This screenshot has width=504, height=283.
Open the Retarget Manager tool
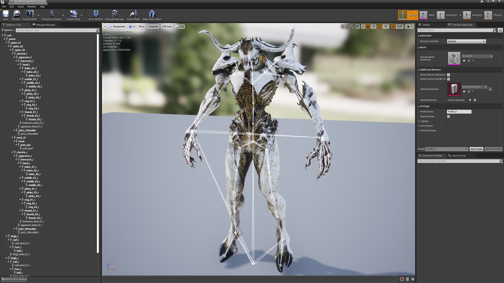pos(114,15)
